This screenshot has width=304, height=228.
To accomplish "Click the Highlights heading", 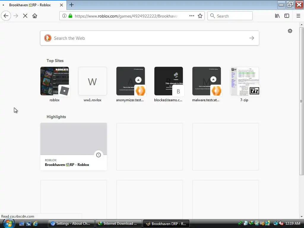I will coord(56,117).
